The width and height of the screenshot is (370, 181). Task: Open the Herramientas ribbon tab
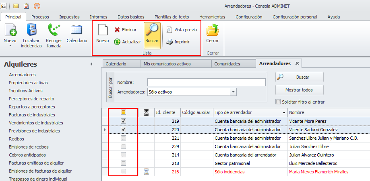212,17
